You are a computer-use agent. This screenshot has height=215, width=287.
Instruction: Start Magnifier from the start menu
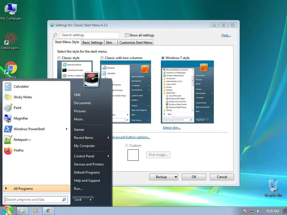pyautogui.click(x=36, y=118)
